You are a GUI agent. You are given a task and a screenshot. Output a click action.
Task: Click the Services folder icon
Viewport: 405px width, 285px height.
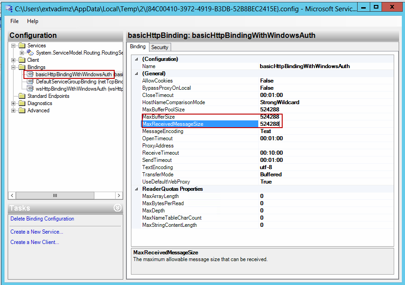pyautogui.click(x=22, y=46)
